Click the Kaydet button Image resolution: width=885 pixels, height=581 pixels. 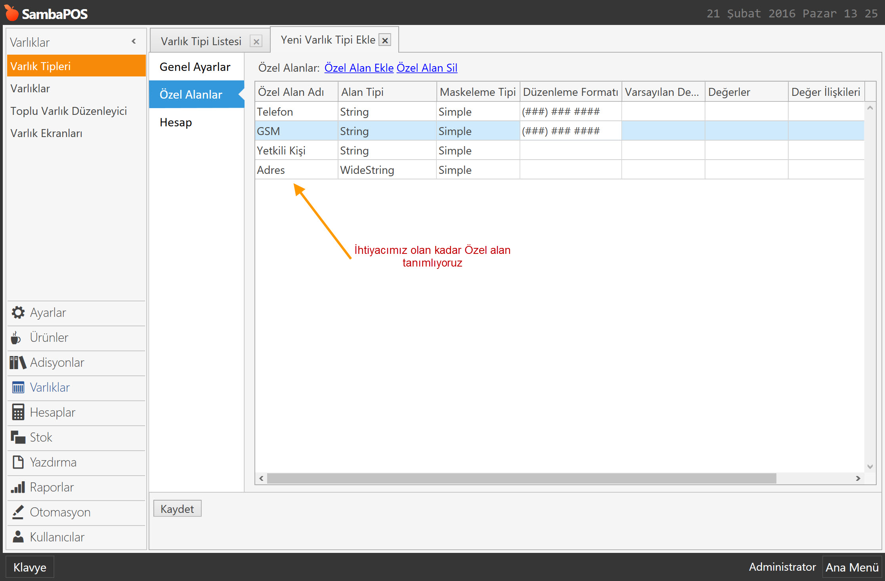(x=177, y=509)
